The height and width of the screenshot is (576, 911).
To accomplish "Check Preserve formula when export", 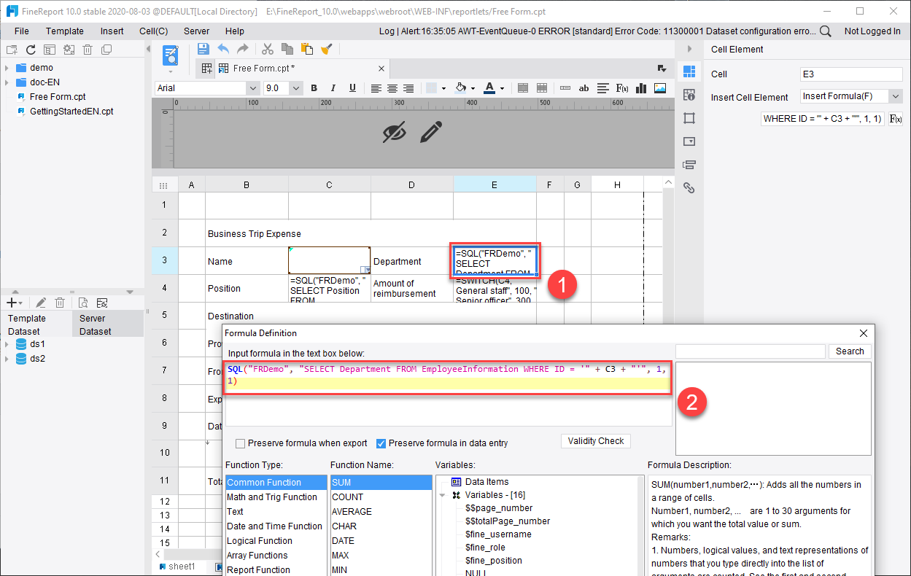I will 240,443.
